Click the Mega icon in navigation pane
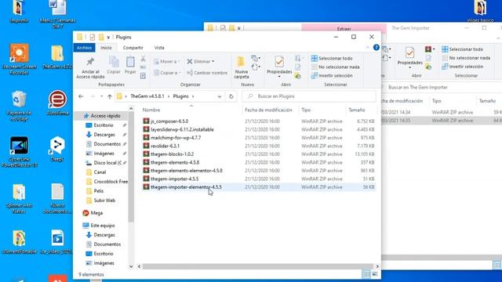This screenshot has height=282, width=502. pos(85,213)
